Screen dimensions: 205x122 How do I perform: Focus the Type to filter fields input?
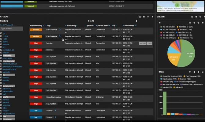pos(12,29)
